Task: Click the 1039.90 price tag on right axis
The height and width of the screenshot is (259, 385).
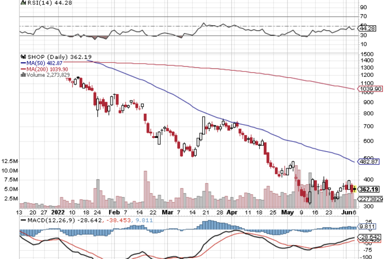Action: [x=371, y=89]
